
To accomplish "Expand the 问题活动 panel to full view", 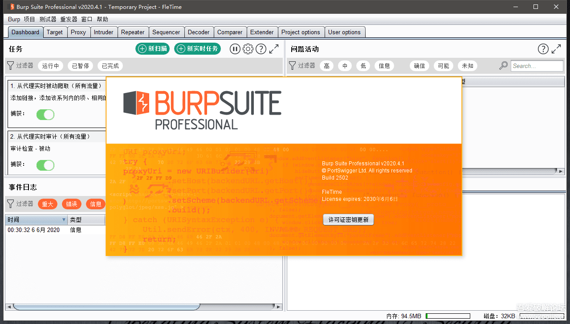I will point(556,49).
